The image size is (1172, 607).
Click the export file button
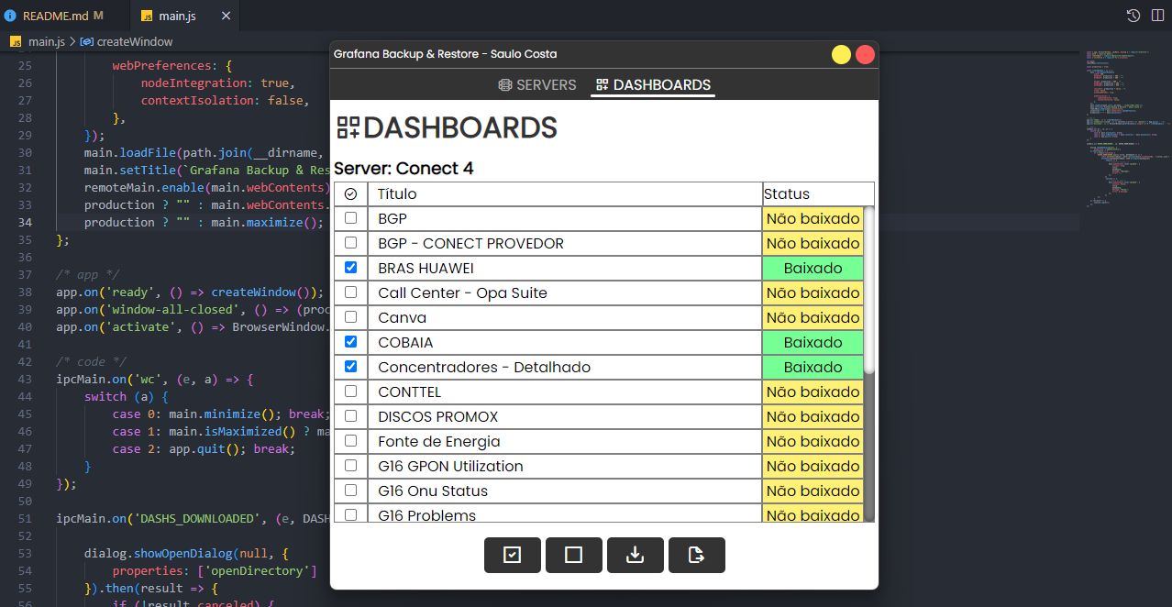pyautogui.click(x=697, y=555)
